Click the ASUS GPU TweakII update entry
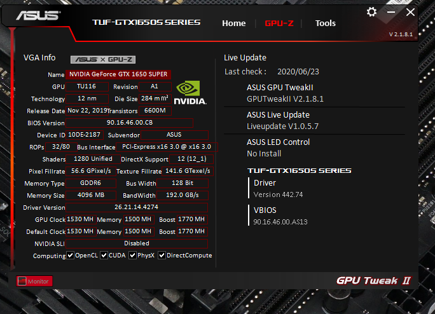This screenshot has height=314, width=435. (x=280, y=88)
